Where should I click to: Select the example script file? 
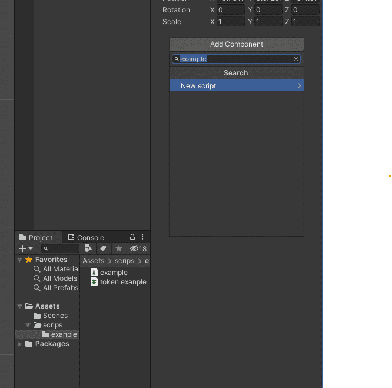click(x=114, y=273)
